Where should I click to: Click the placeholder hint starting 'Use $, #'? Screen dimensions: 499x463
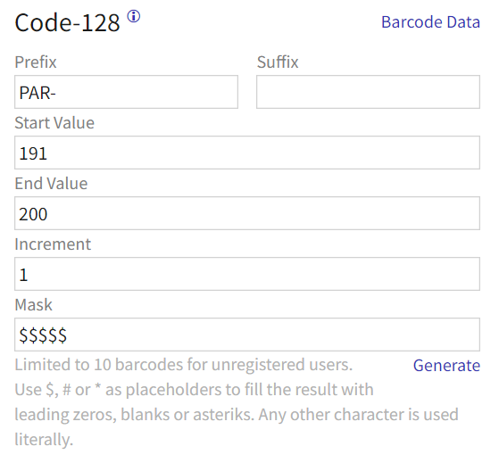pos(194,390)
